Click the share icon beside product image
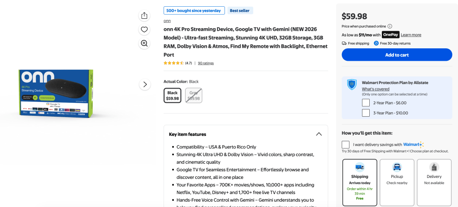458x207 pixels. (x=144, y=16)
